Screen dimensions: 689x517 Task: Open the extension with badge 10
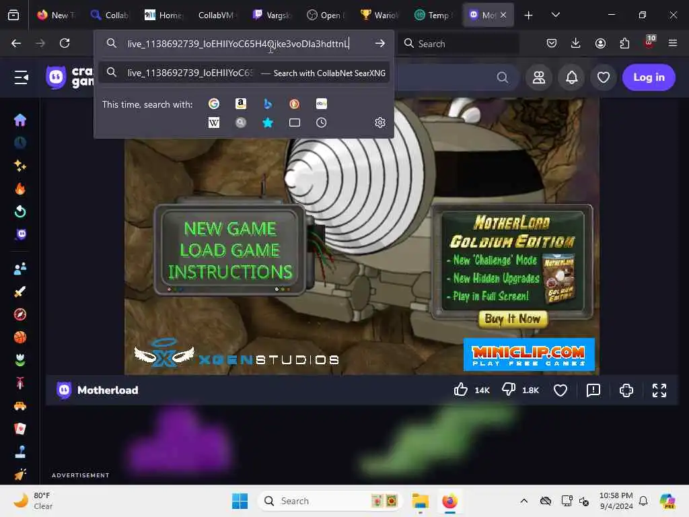coord(649,42)
